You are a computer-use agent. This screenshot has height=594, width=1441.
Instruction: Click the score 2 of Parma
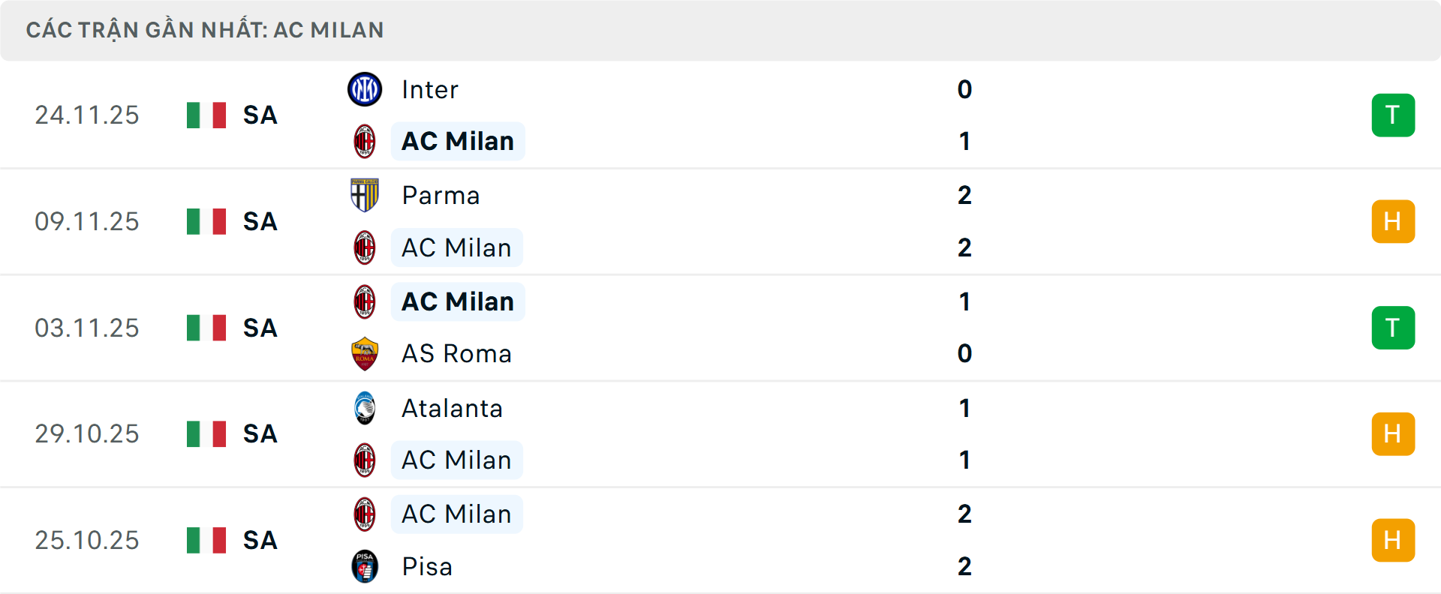pyautogui.click(x=964, y=196)
